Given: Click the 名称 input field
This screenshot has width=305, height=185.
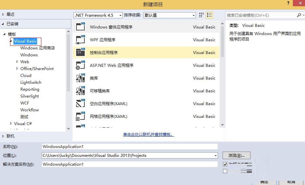Looking at the screenshot, I should point(130,147).
